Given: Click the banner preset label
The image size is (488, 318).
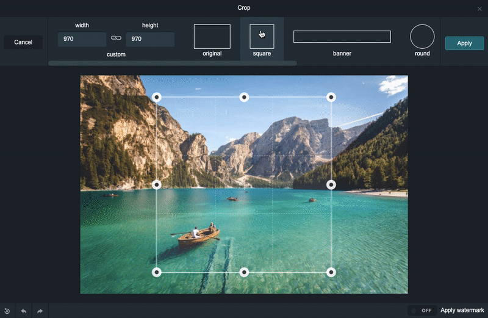Looking at the screenshot, I should (x=342, y=53).
